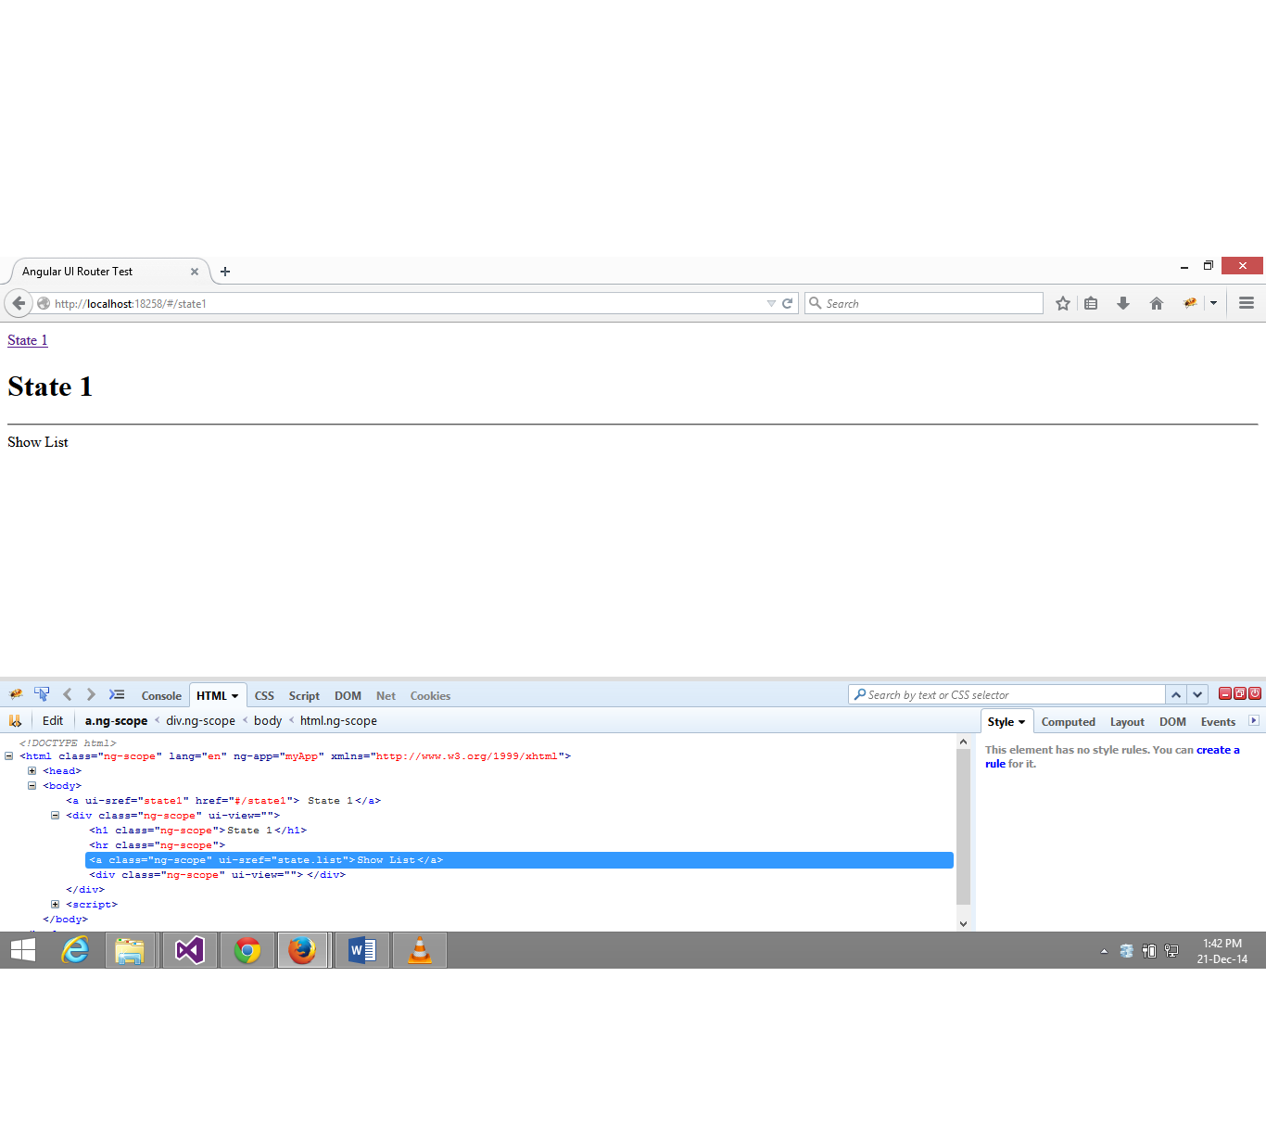Screen dimensions: 1266x1142
Task: Open Microsoft Word from the taskbar
Action: [x=361, y=950]
